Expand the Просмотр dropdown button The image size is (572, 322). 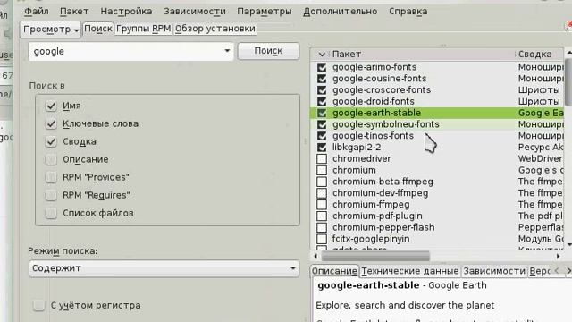(x=51, y=30)
